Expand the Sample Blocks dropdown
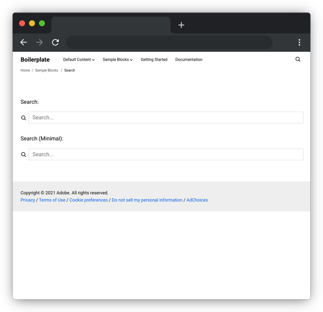This screenshot has width=323, height=312. click(x=118, y=59)
